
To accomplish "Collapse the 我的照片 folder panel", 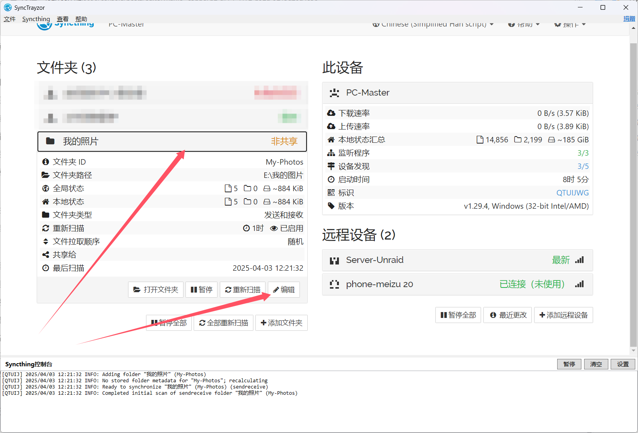I will tap(172, 141).
